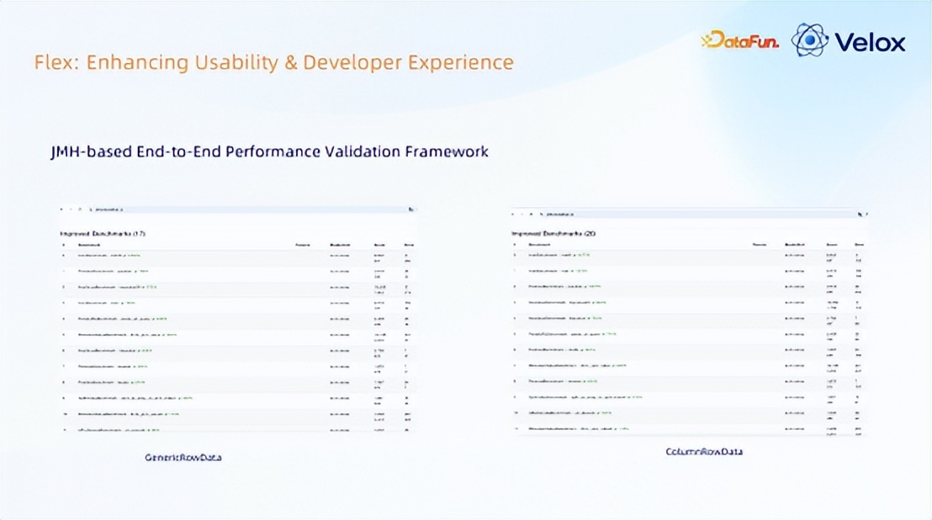Click the Velox atom logo
Screen dimensions: 932x520
[x=809, y=40]
